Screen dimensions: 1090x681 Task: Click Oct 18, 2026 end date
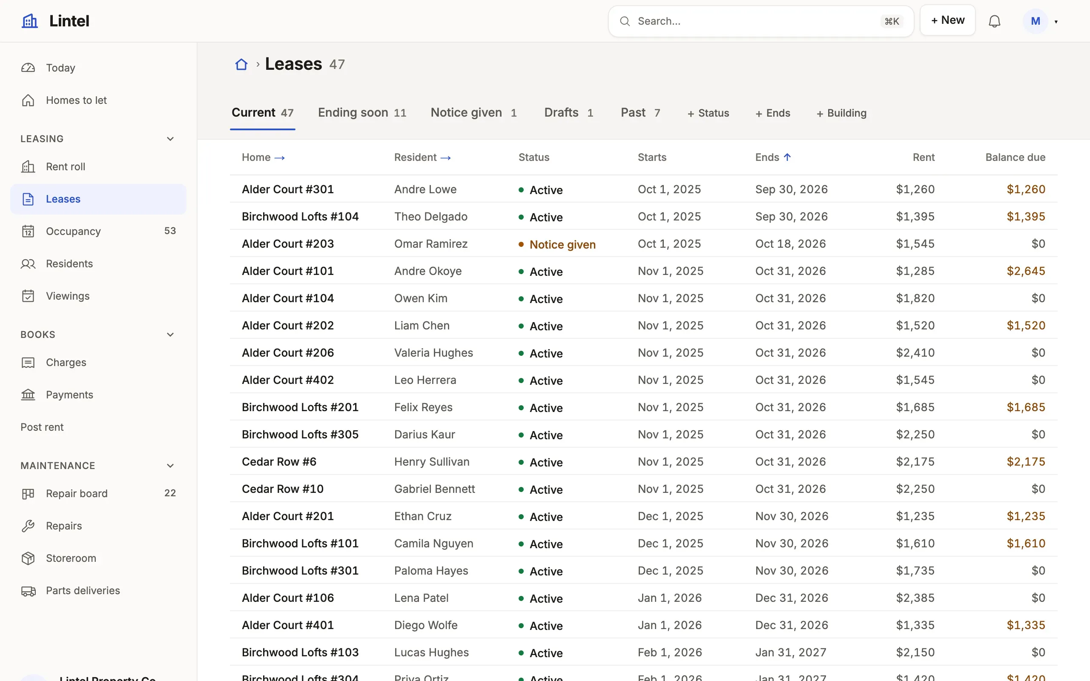pyautogui.click(x=791, y=243)
